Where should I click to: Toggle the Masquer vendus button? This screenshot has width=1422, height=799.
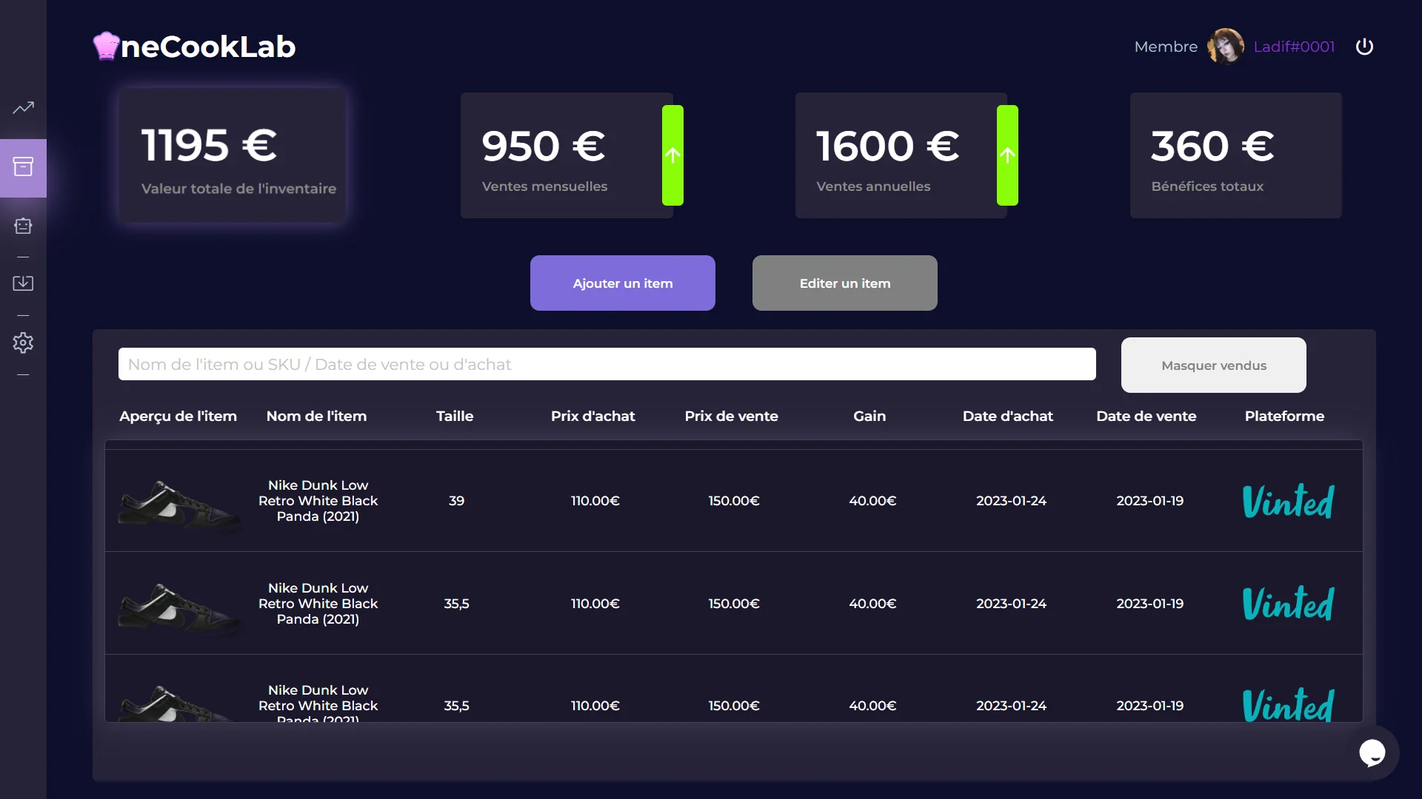click(1214, 365)
